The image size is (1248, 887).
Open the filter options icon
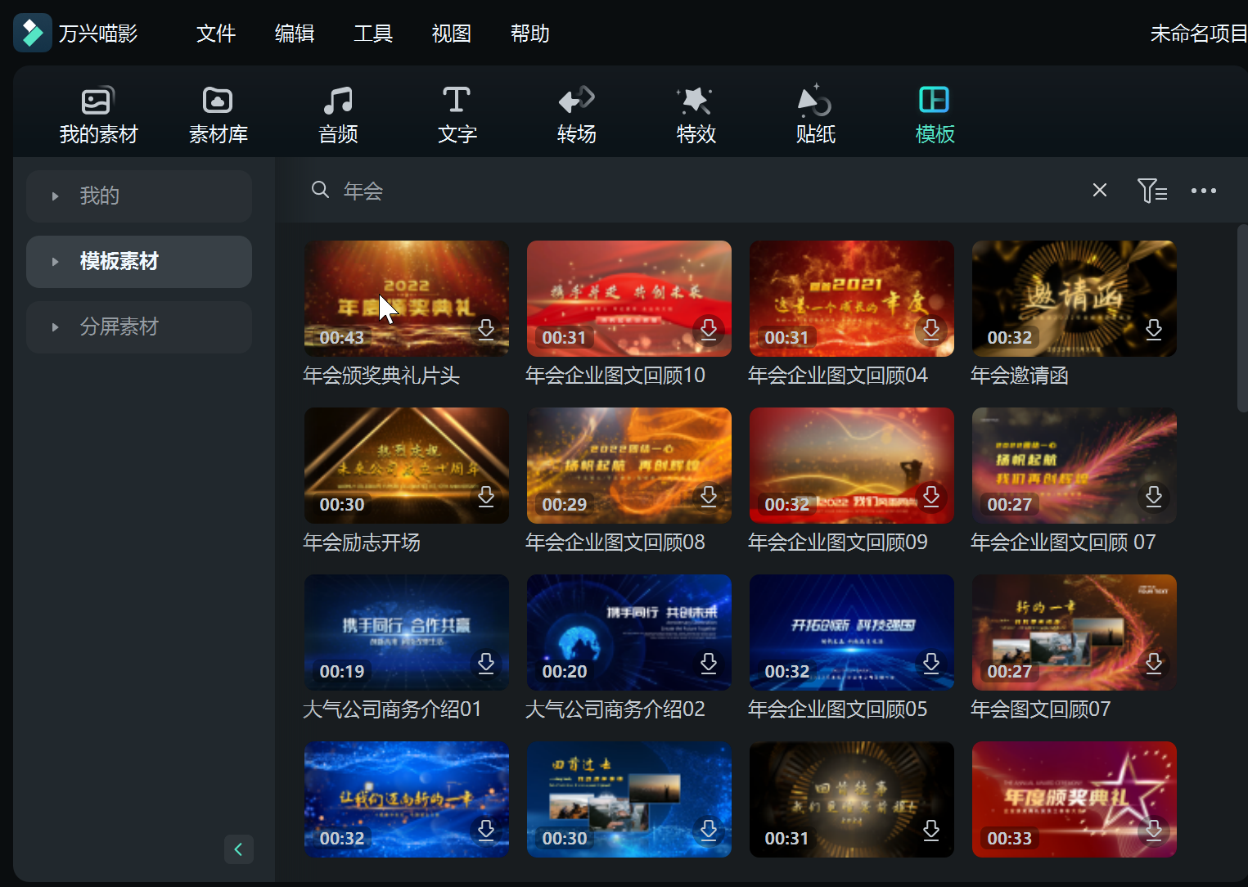[x=1152, y=191]
